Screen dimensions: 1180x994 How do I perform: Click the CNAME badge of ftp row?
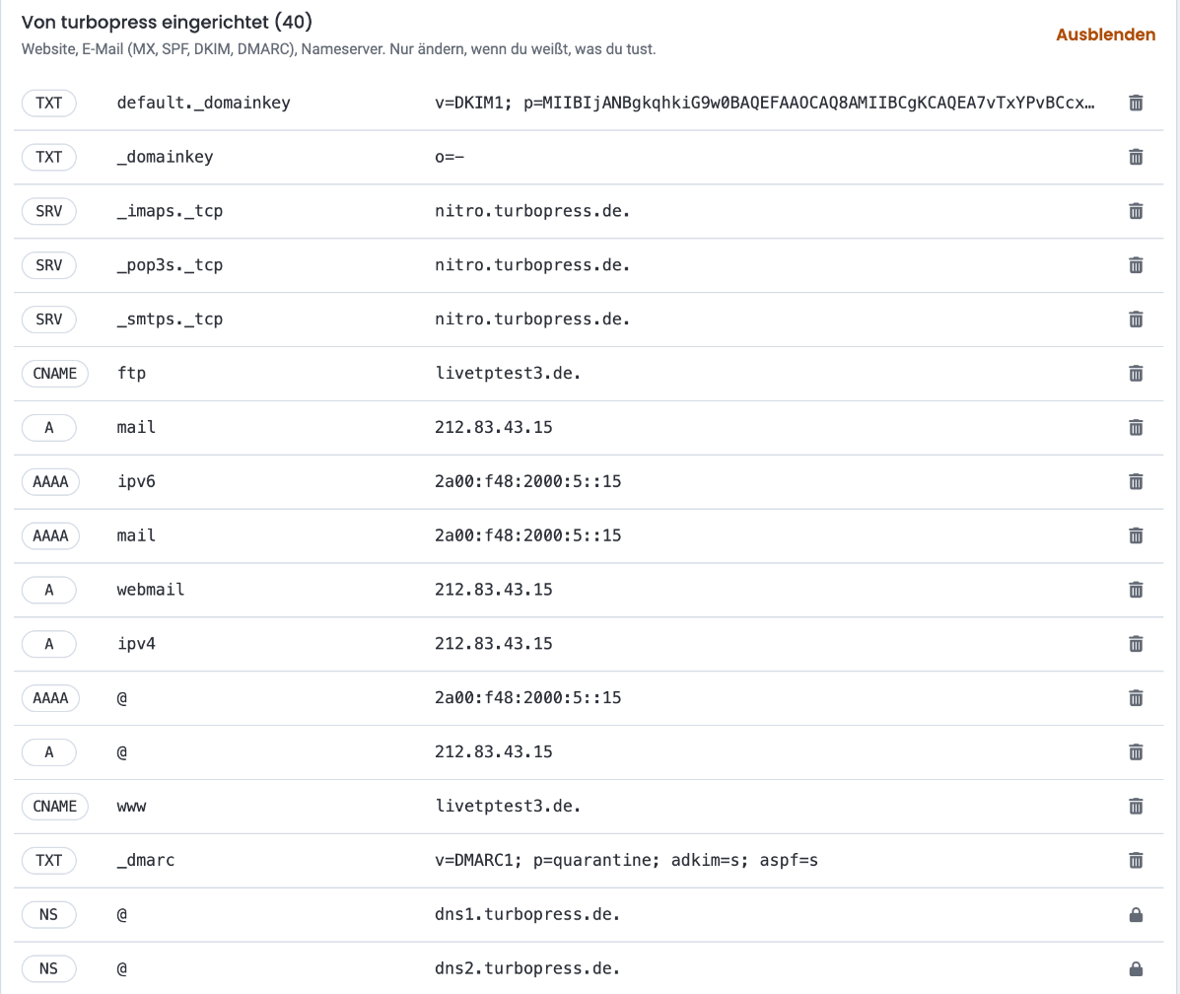click(x=55, y=374)
